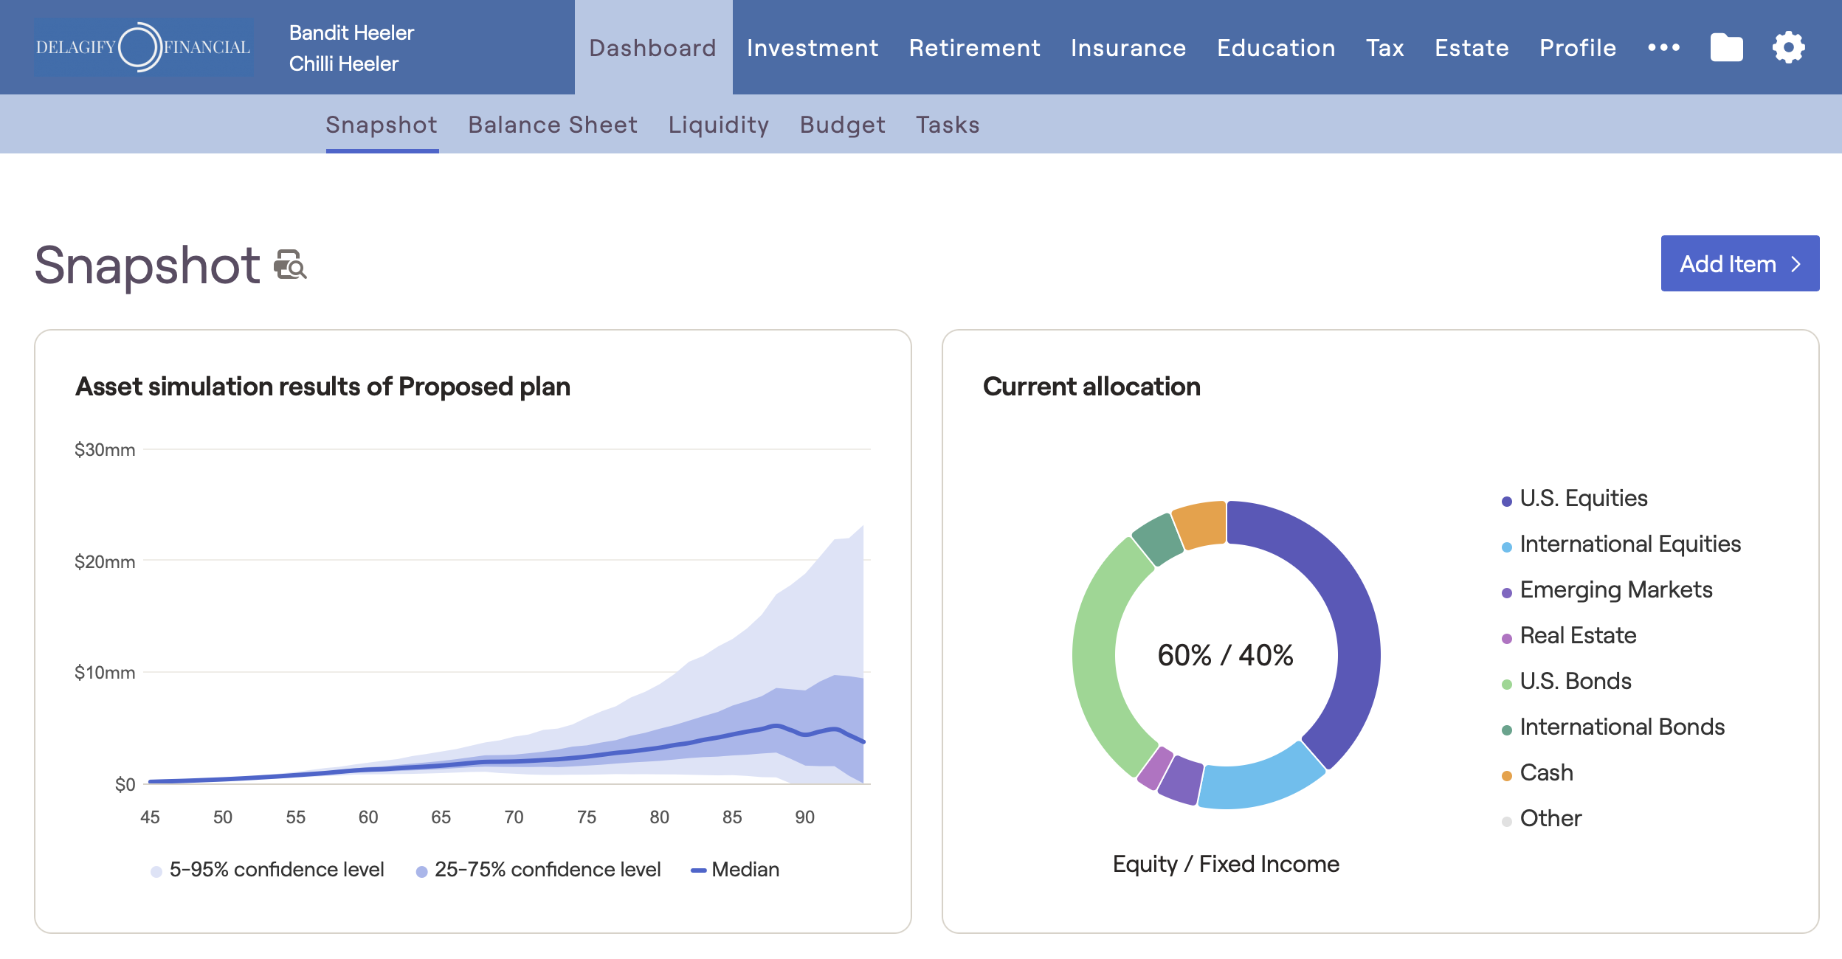The image size is (1842, 959).
Task: Toggle 25-75% confidence level legend
Action: 539,870
